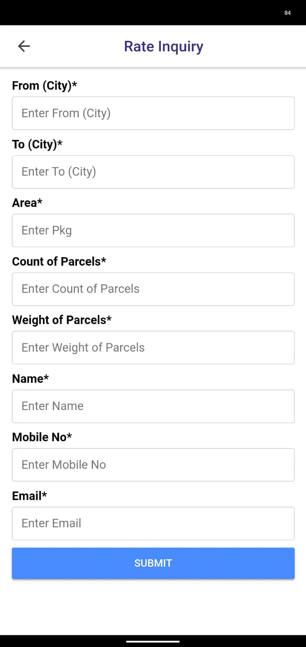Click the From (City) input field
The height and width of the screenshot is (647, 306).
point(153,113)
